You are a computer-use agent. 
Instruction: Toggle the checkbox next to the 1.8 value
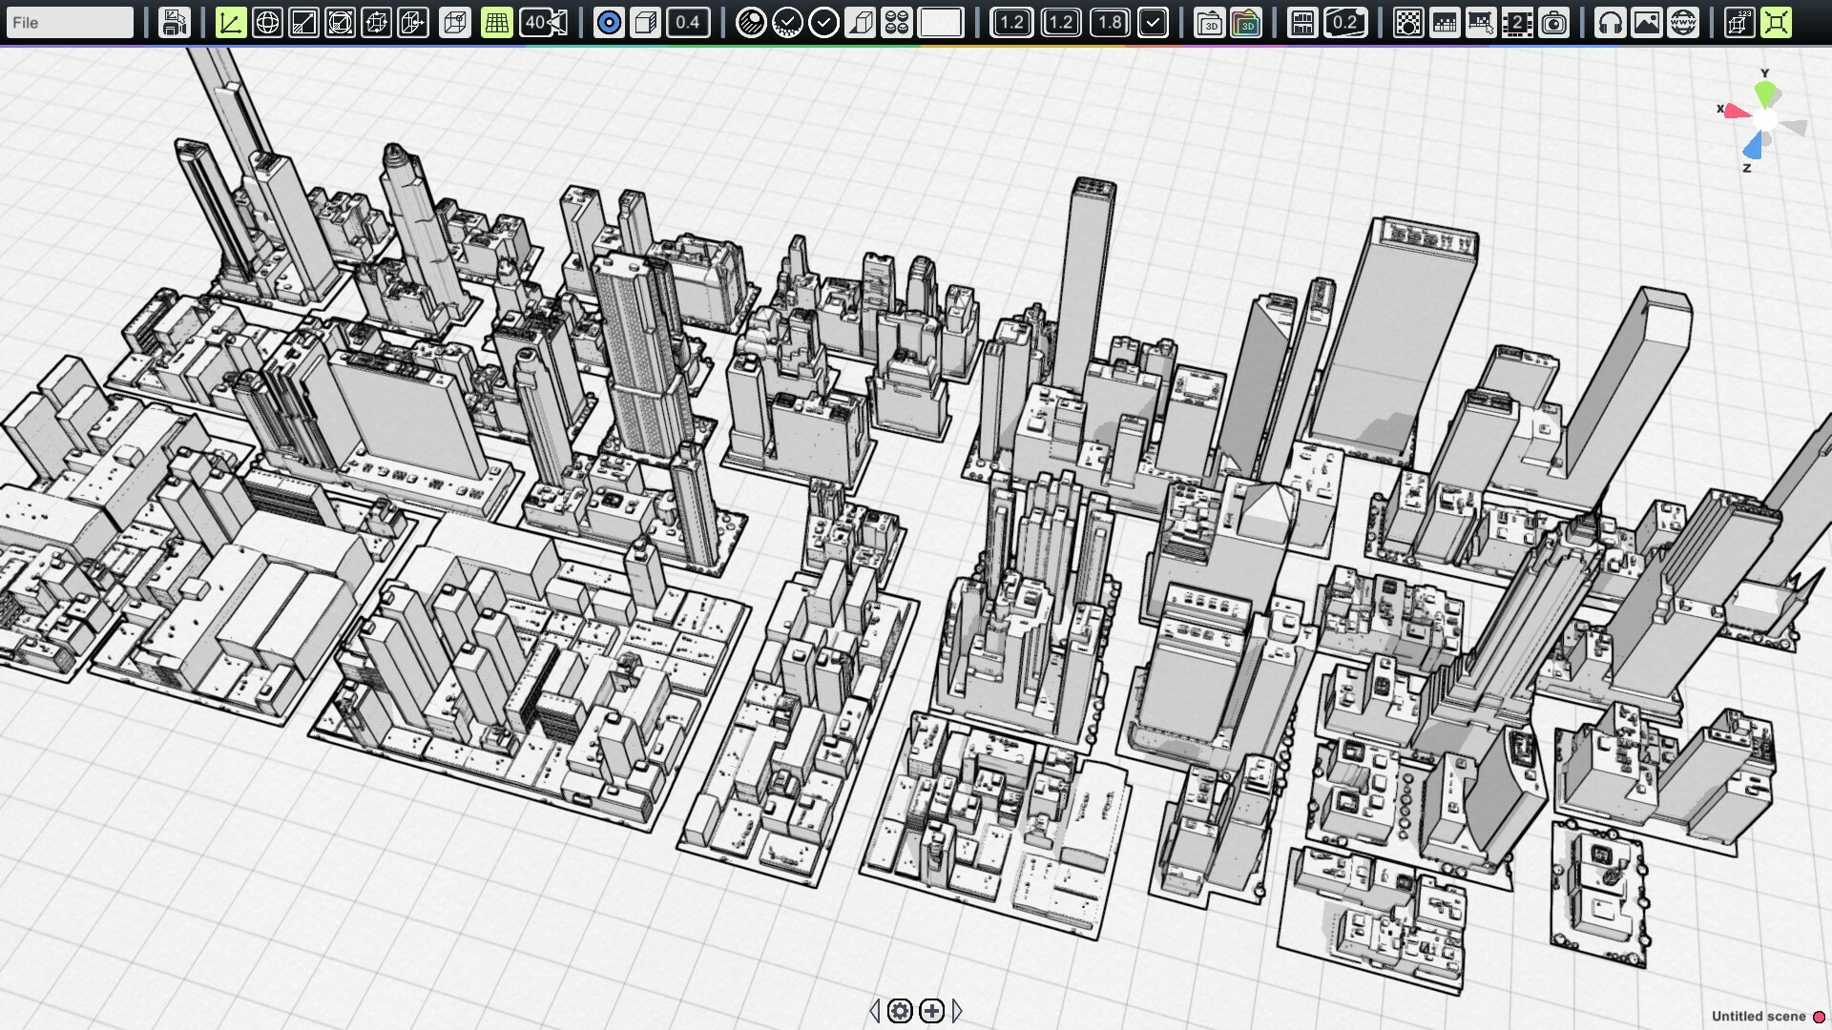(1155, 22)
